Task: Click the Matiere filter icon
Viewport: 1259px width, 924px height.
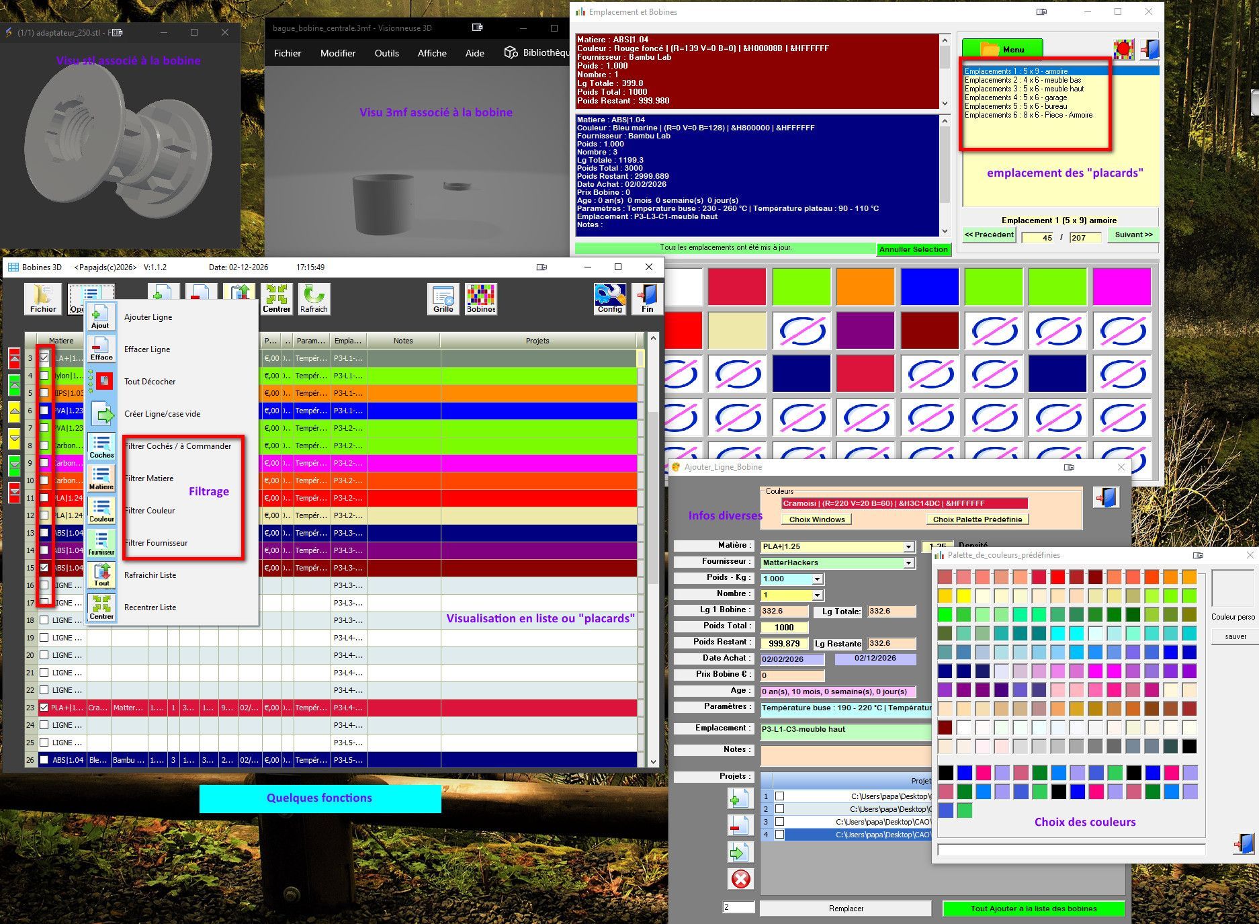Action: coord(101,478)
